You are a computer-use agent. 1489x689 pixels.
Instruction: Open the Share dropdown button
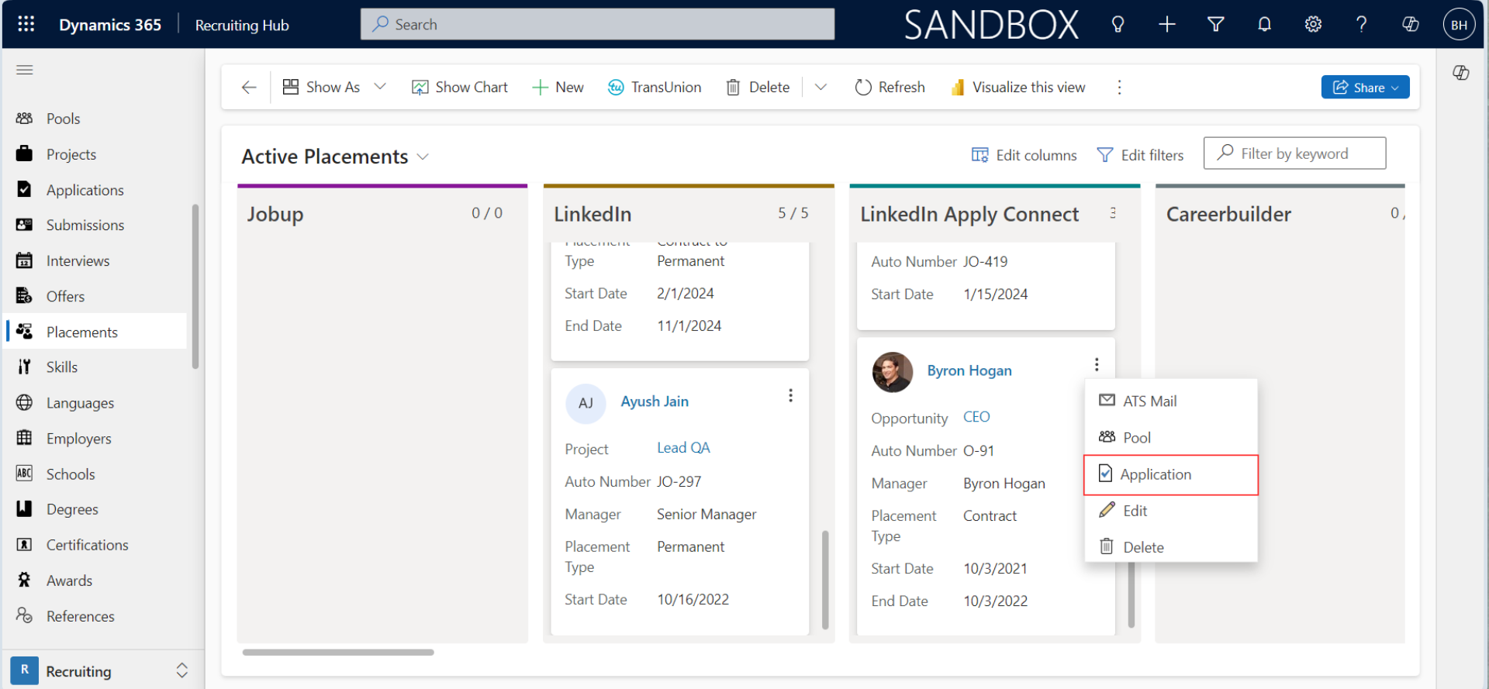pyautogui.click(x=1365, y=88)
